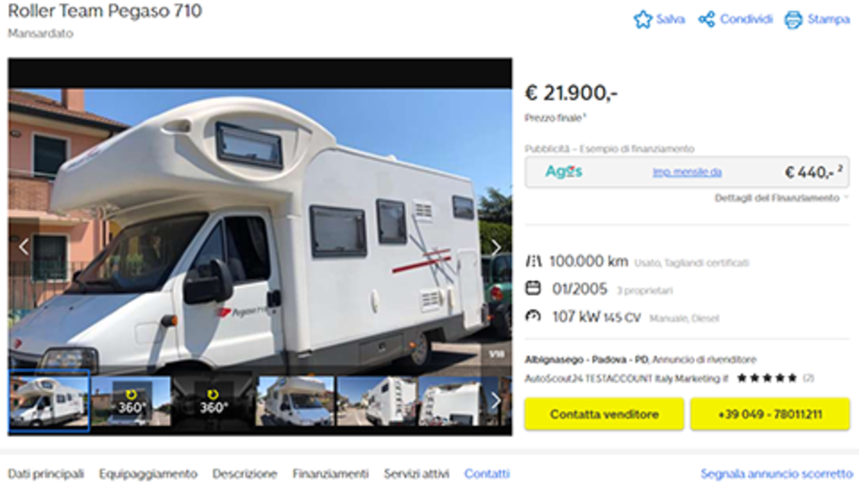
Task: Open the second 360° interior thumbnail
Action: click(x=212, y=401)
